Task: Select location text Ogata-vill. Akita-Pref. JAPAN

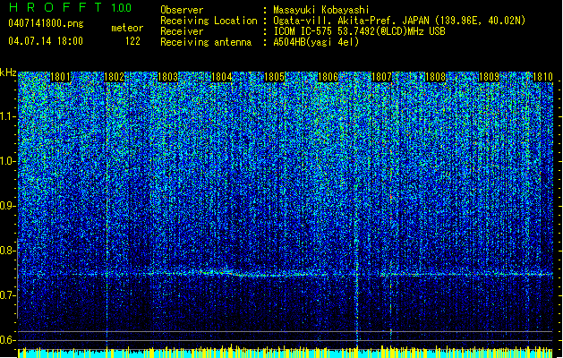Action: (x=350, y=21)
